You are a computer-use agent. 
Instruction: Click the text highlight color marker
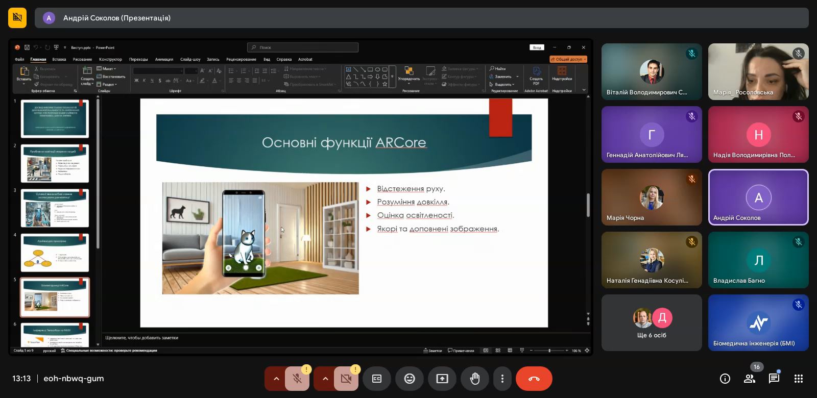tap(202, 81)
